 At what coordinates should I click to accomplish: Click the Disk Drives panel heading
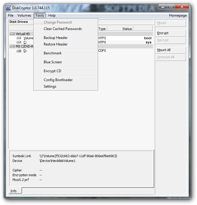point(19,22)
